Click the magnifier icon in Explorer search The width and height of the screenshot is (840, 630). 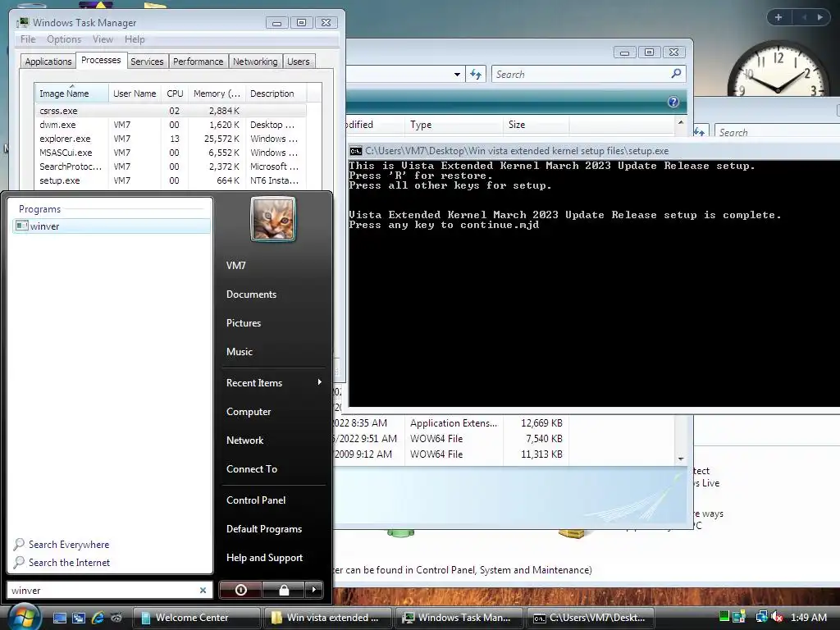677,74
